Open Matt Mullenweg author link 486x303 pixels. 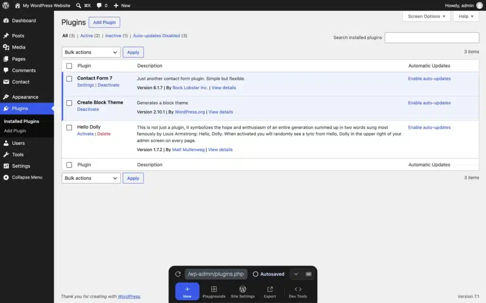(x=188, y=150)
